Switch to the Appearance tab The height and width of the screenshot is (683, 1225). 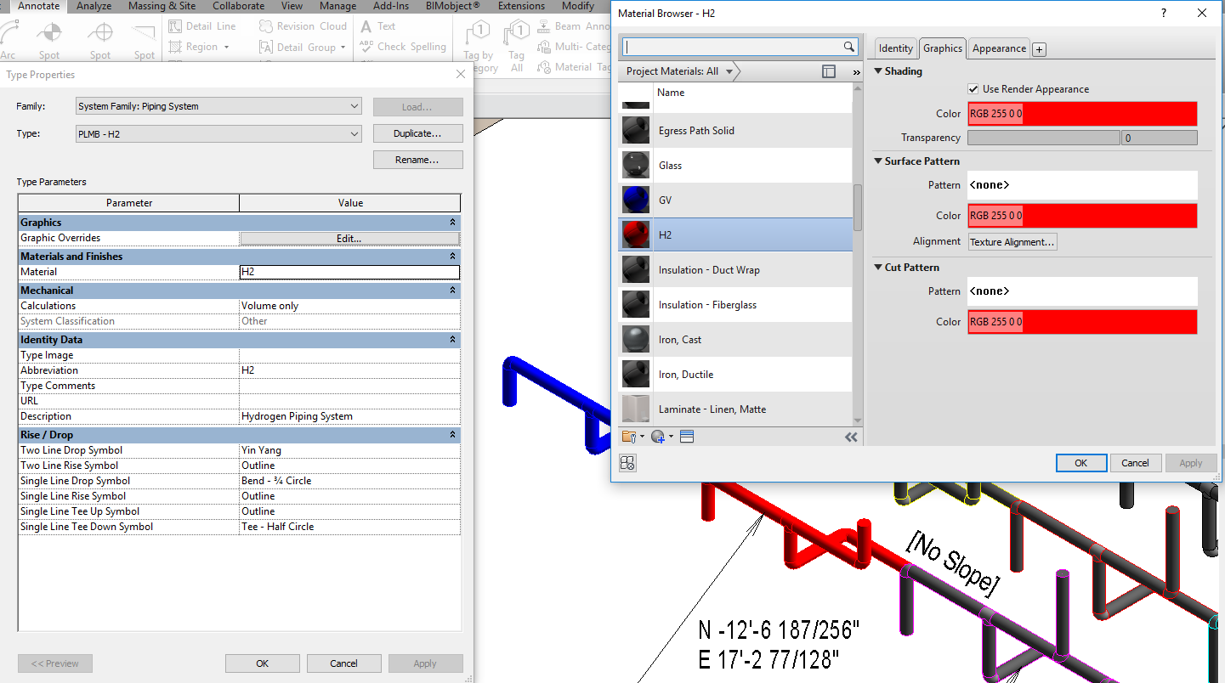point(998,48)
